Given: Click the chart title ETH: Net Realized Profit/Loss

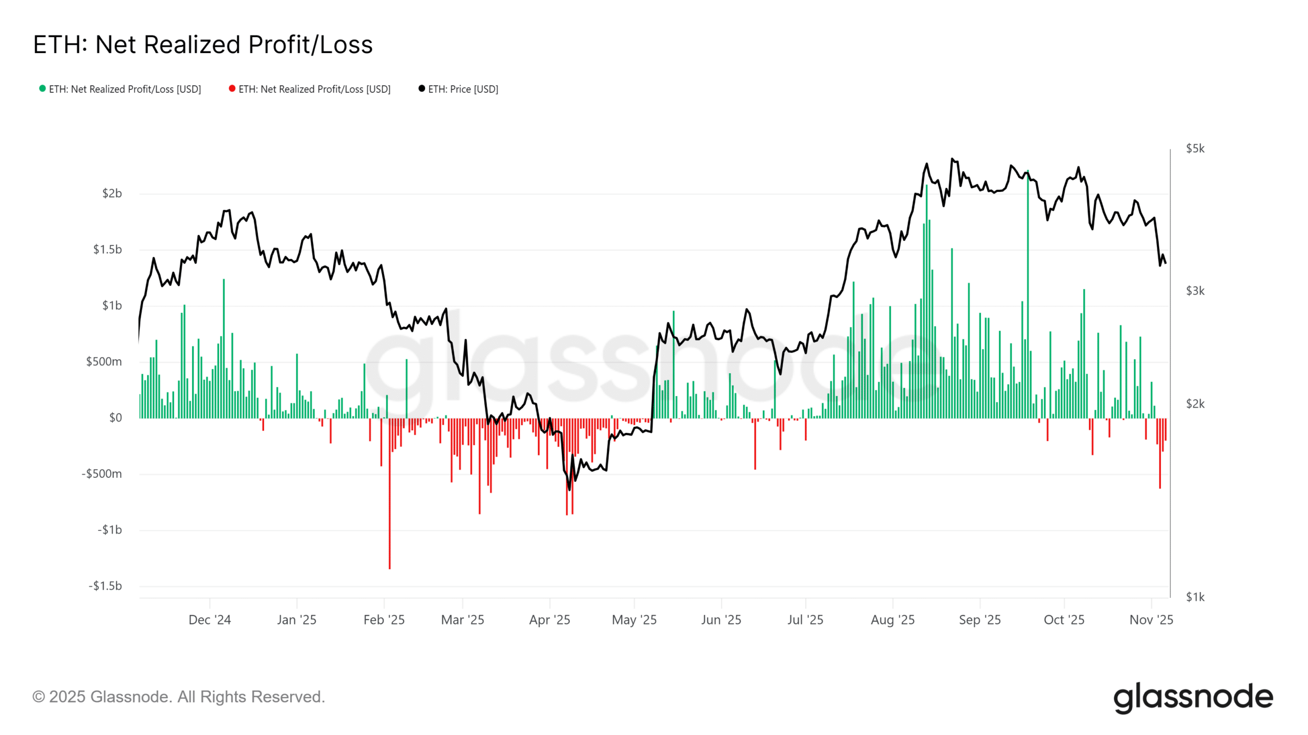Looking at the screenshot, I should [203, 44].
